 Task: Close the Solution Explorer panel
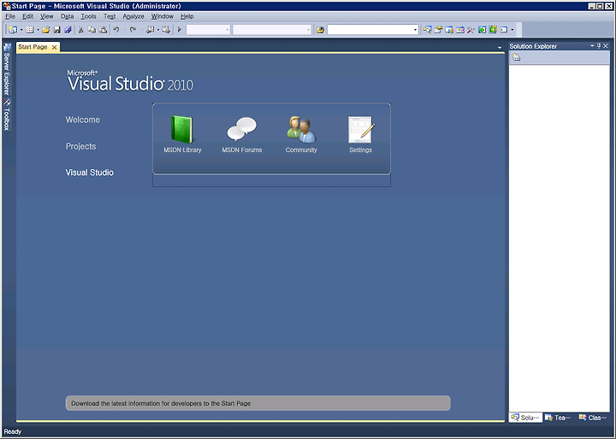click(x=606, y=46)
